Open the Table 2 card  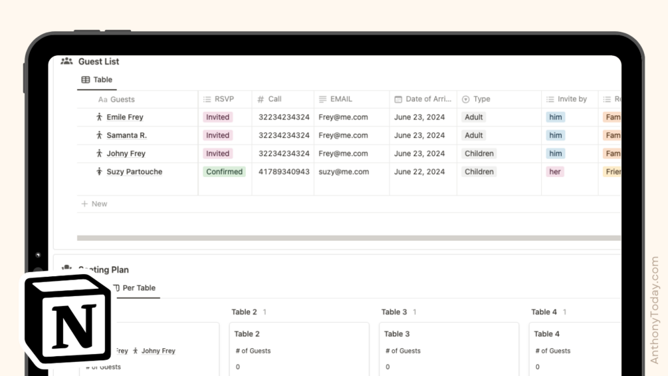tap(299, 349)
